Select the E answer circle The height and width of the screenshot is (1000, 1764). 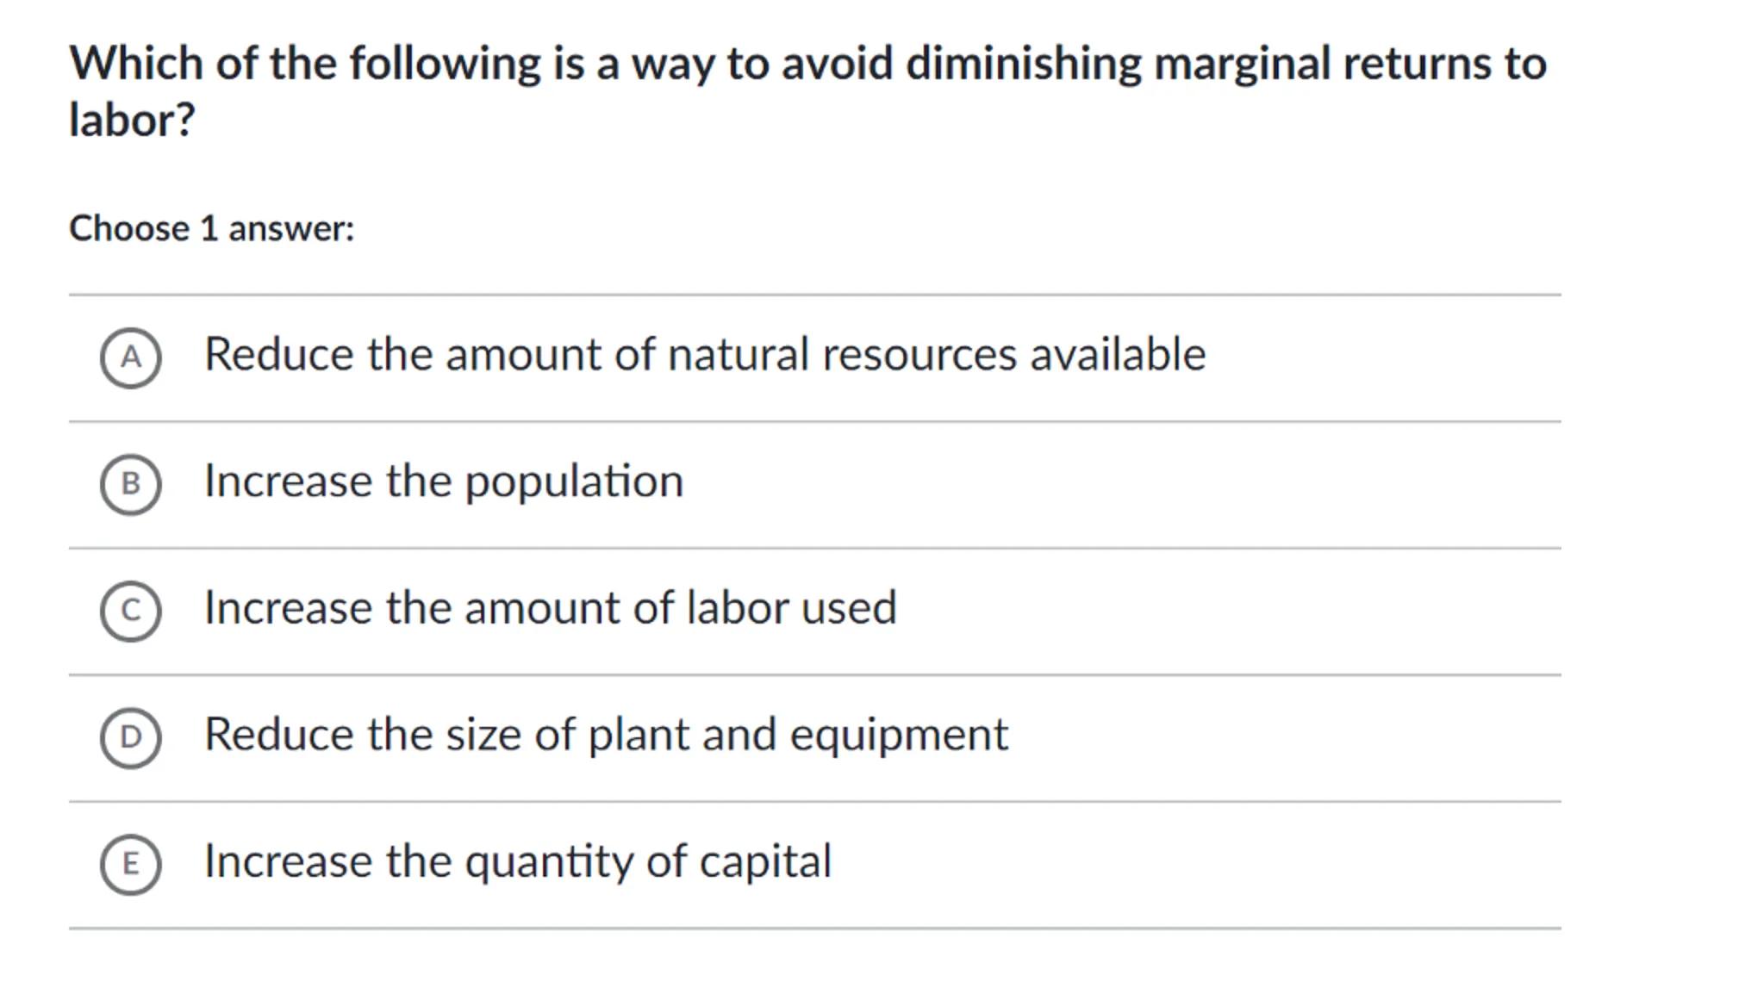130,864
